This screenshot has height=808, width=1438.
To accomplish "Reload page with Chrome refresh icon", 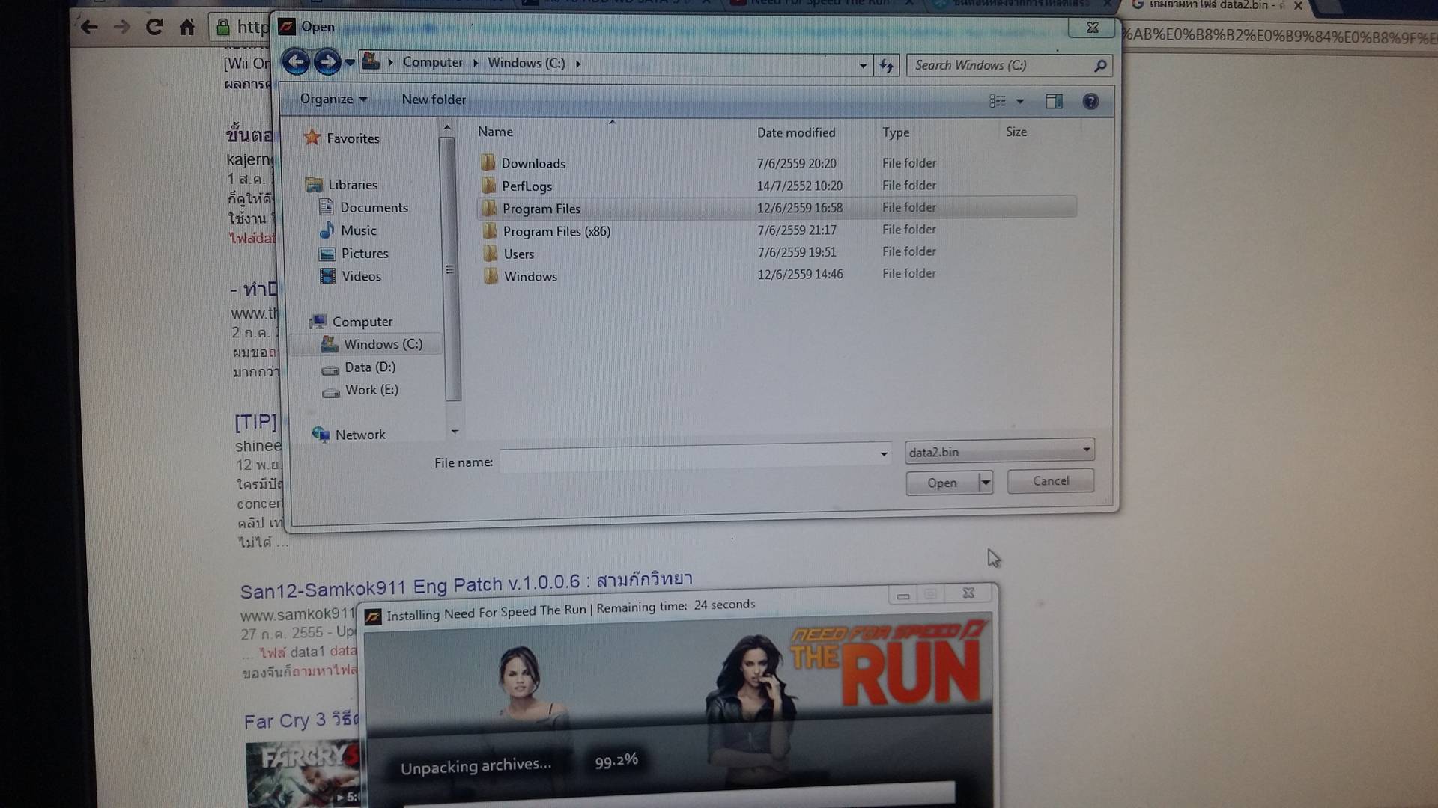I will click(x=154, y=28).
